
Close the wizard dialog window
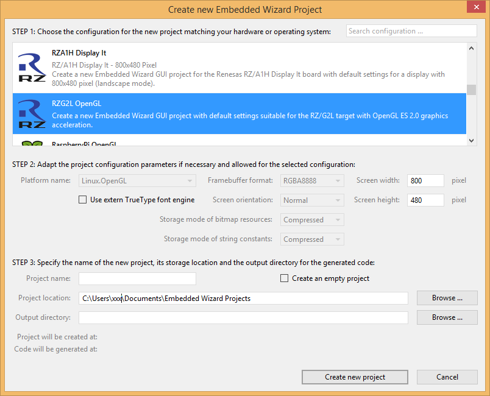pyautogui.click(x=475, y=7)
